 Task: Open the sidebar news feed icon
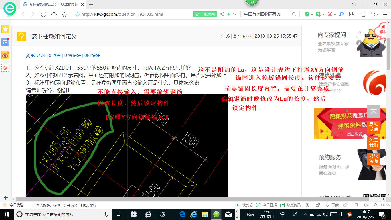(x=5, y=42)
